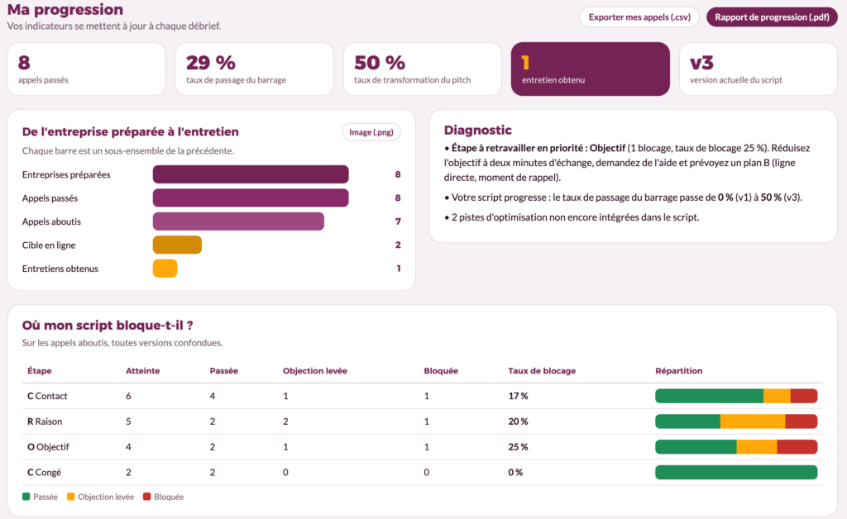
Task: Click the 'Votre script progresse' diagnostic line
Action: pyautogui.click(x=624, y=198)
